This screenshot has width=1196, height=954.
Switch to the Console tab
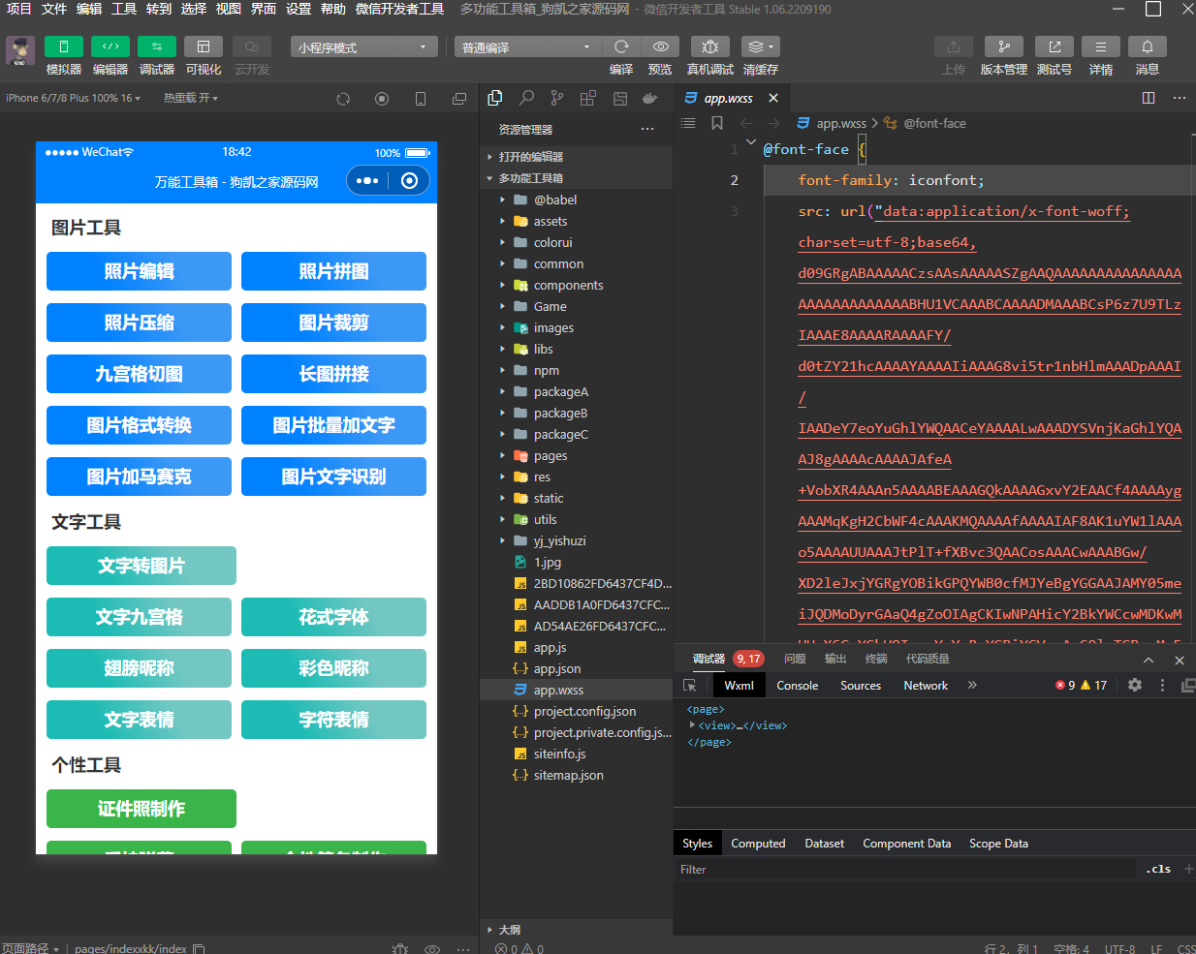tap(797, 686)
